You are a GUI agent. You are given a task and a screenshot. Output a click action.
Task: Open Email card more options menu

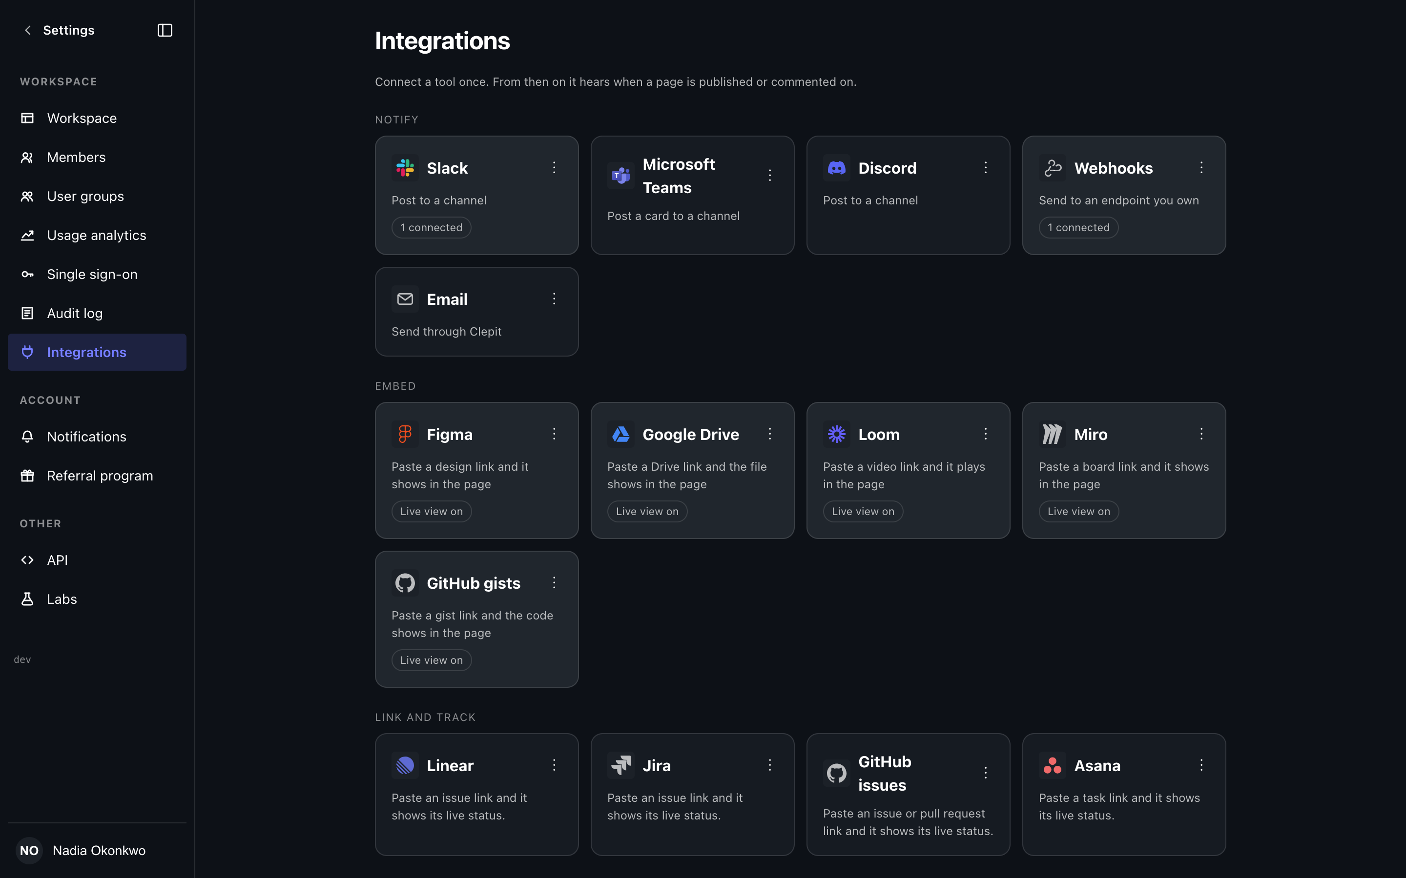tap(554, 299)
